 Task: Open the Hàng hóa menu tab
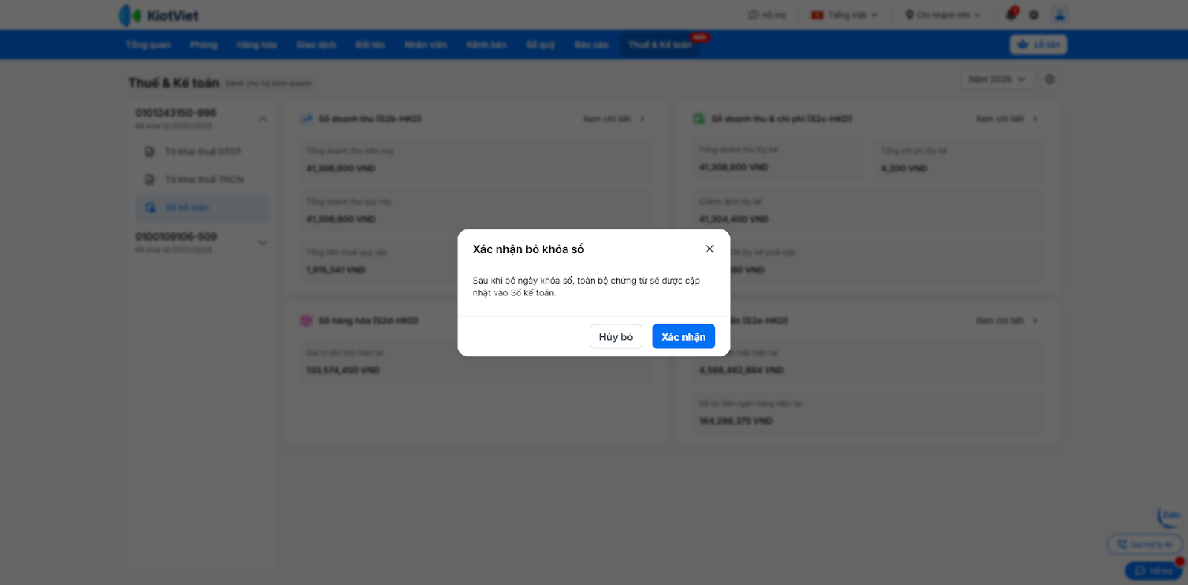click(x=257, y=45)
